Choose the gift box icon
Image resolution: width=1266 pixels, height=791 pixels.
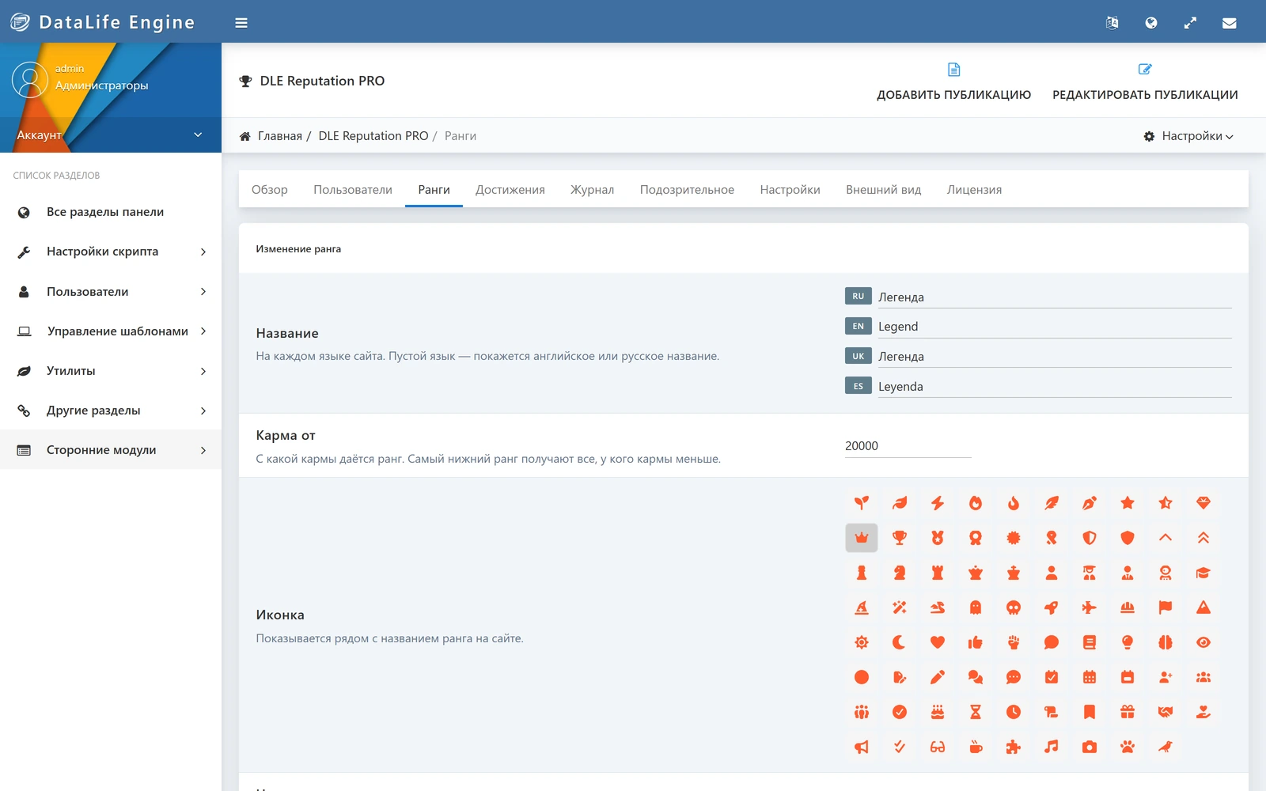tap(1128, 712)
